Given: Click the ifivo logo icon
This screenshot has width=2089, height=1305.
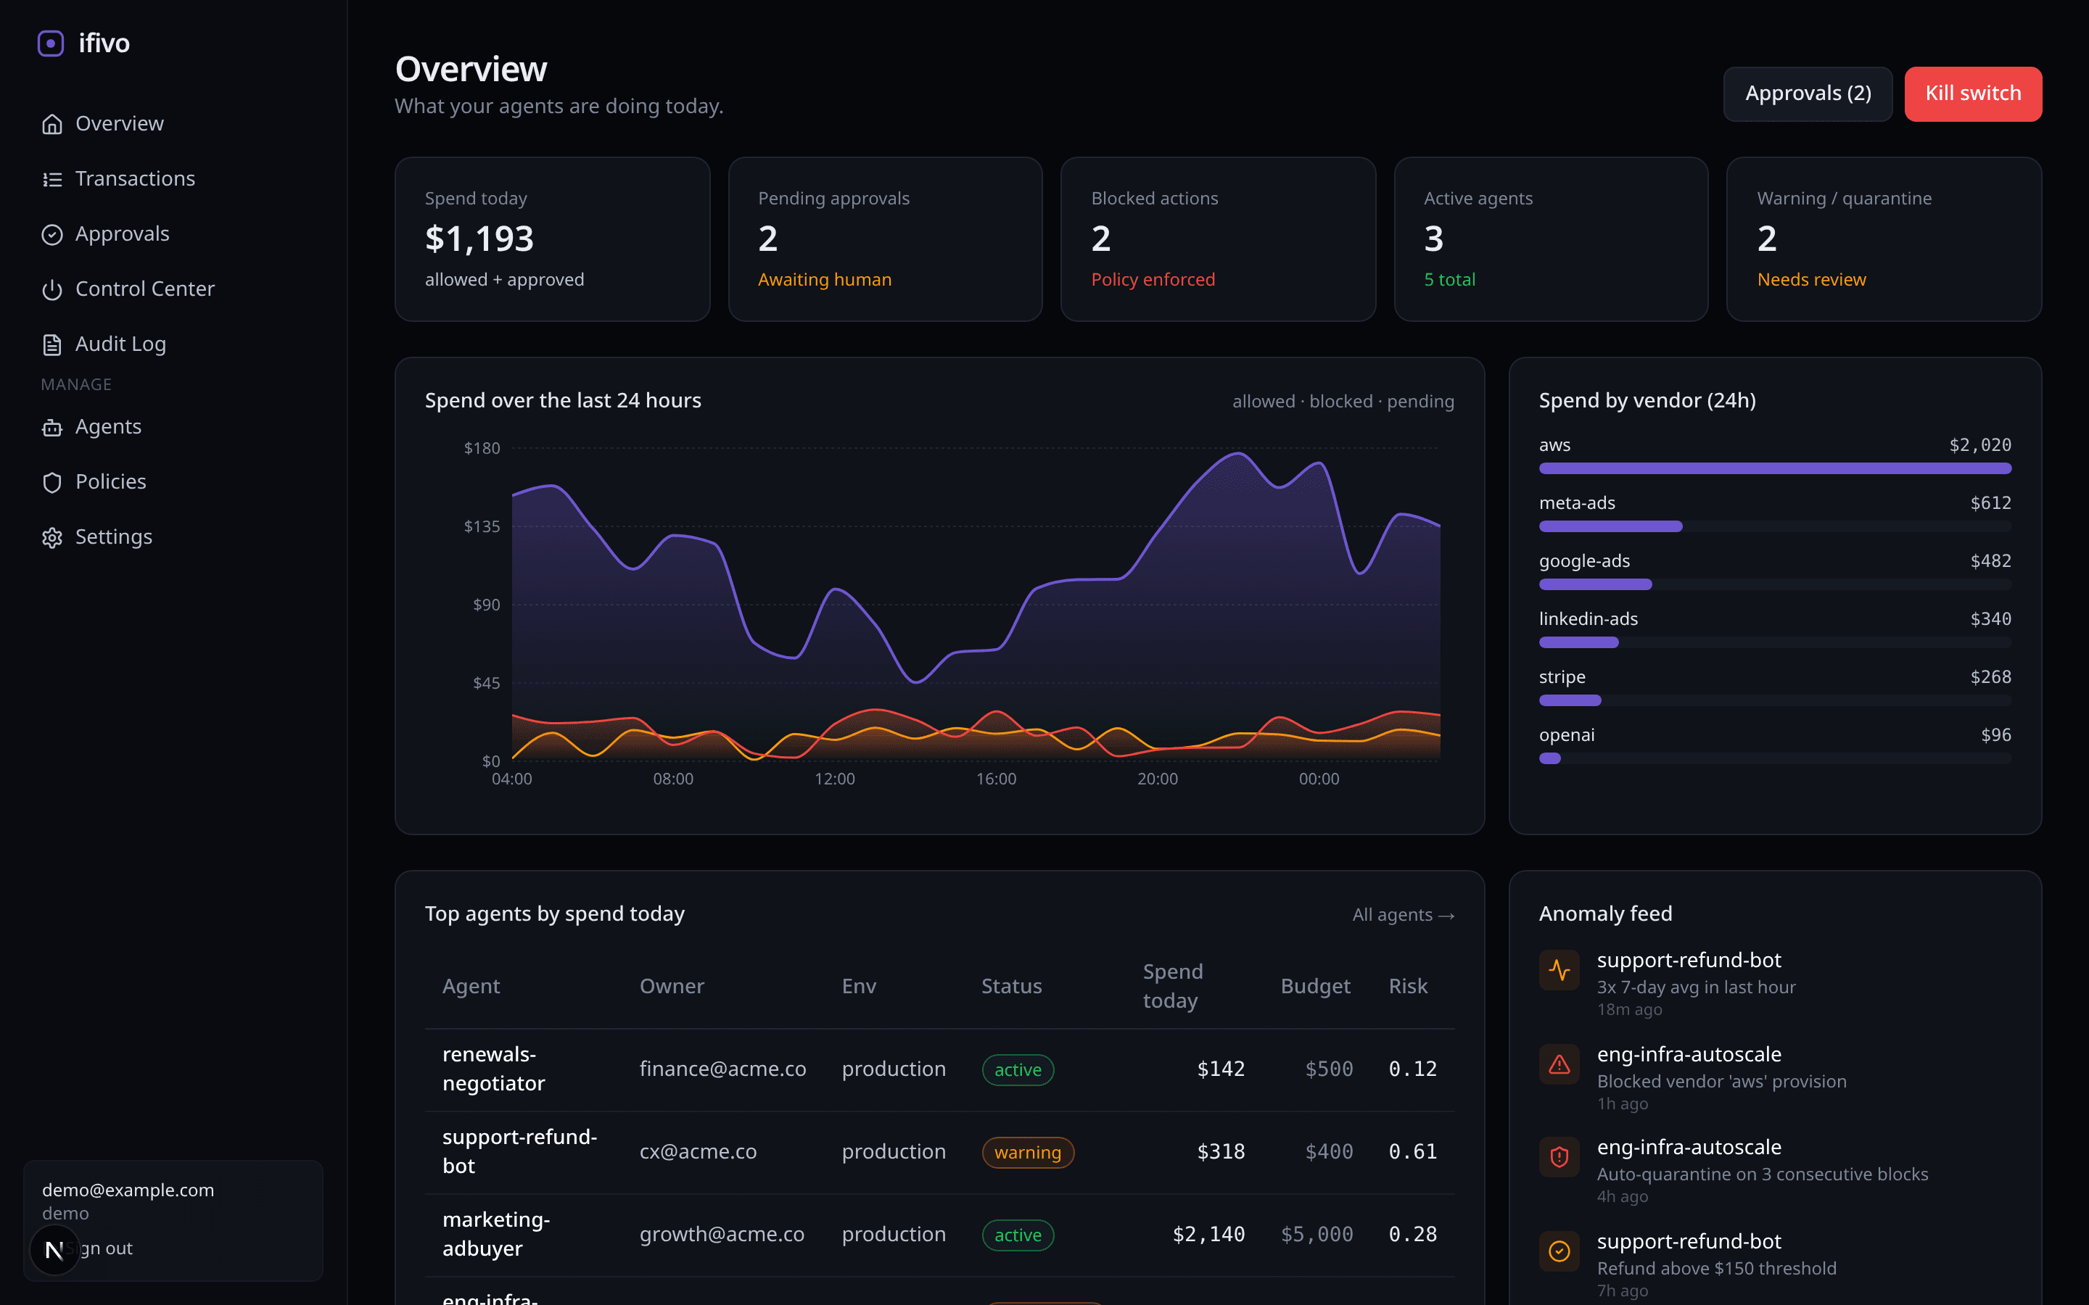Looking at the screenshot, I should [51, 42].
